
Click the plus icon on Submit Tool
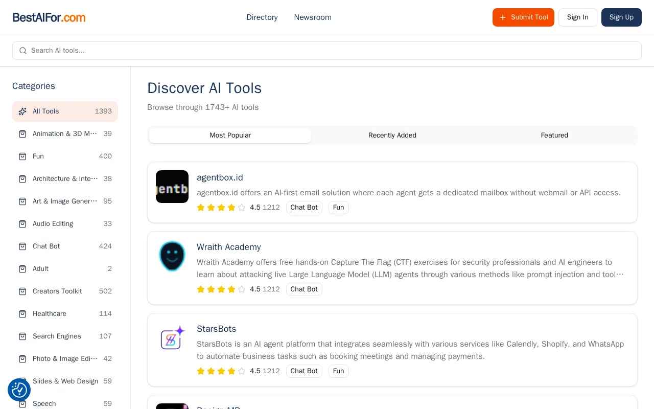tap(503, 17)
